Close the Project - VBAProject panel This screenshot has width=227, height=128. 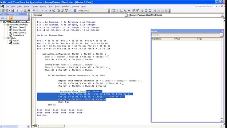tap(28, 14)
